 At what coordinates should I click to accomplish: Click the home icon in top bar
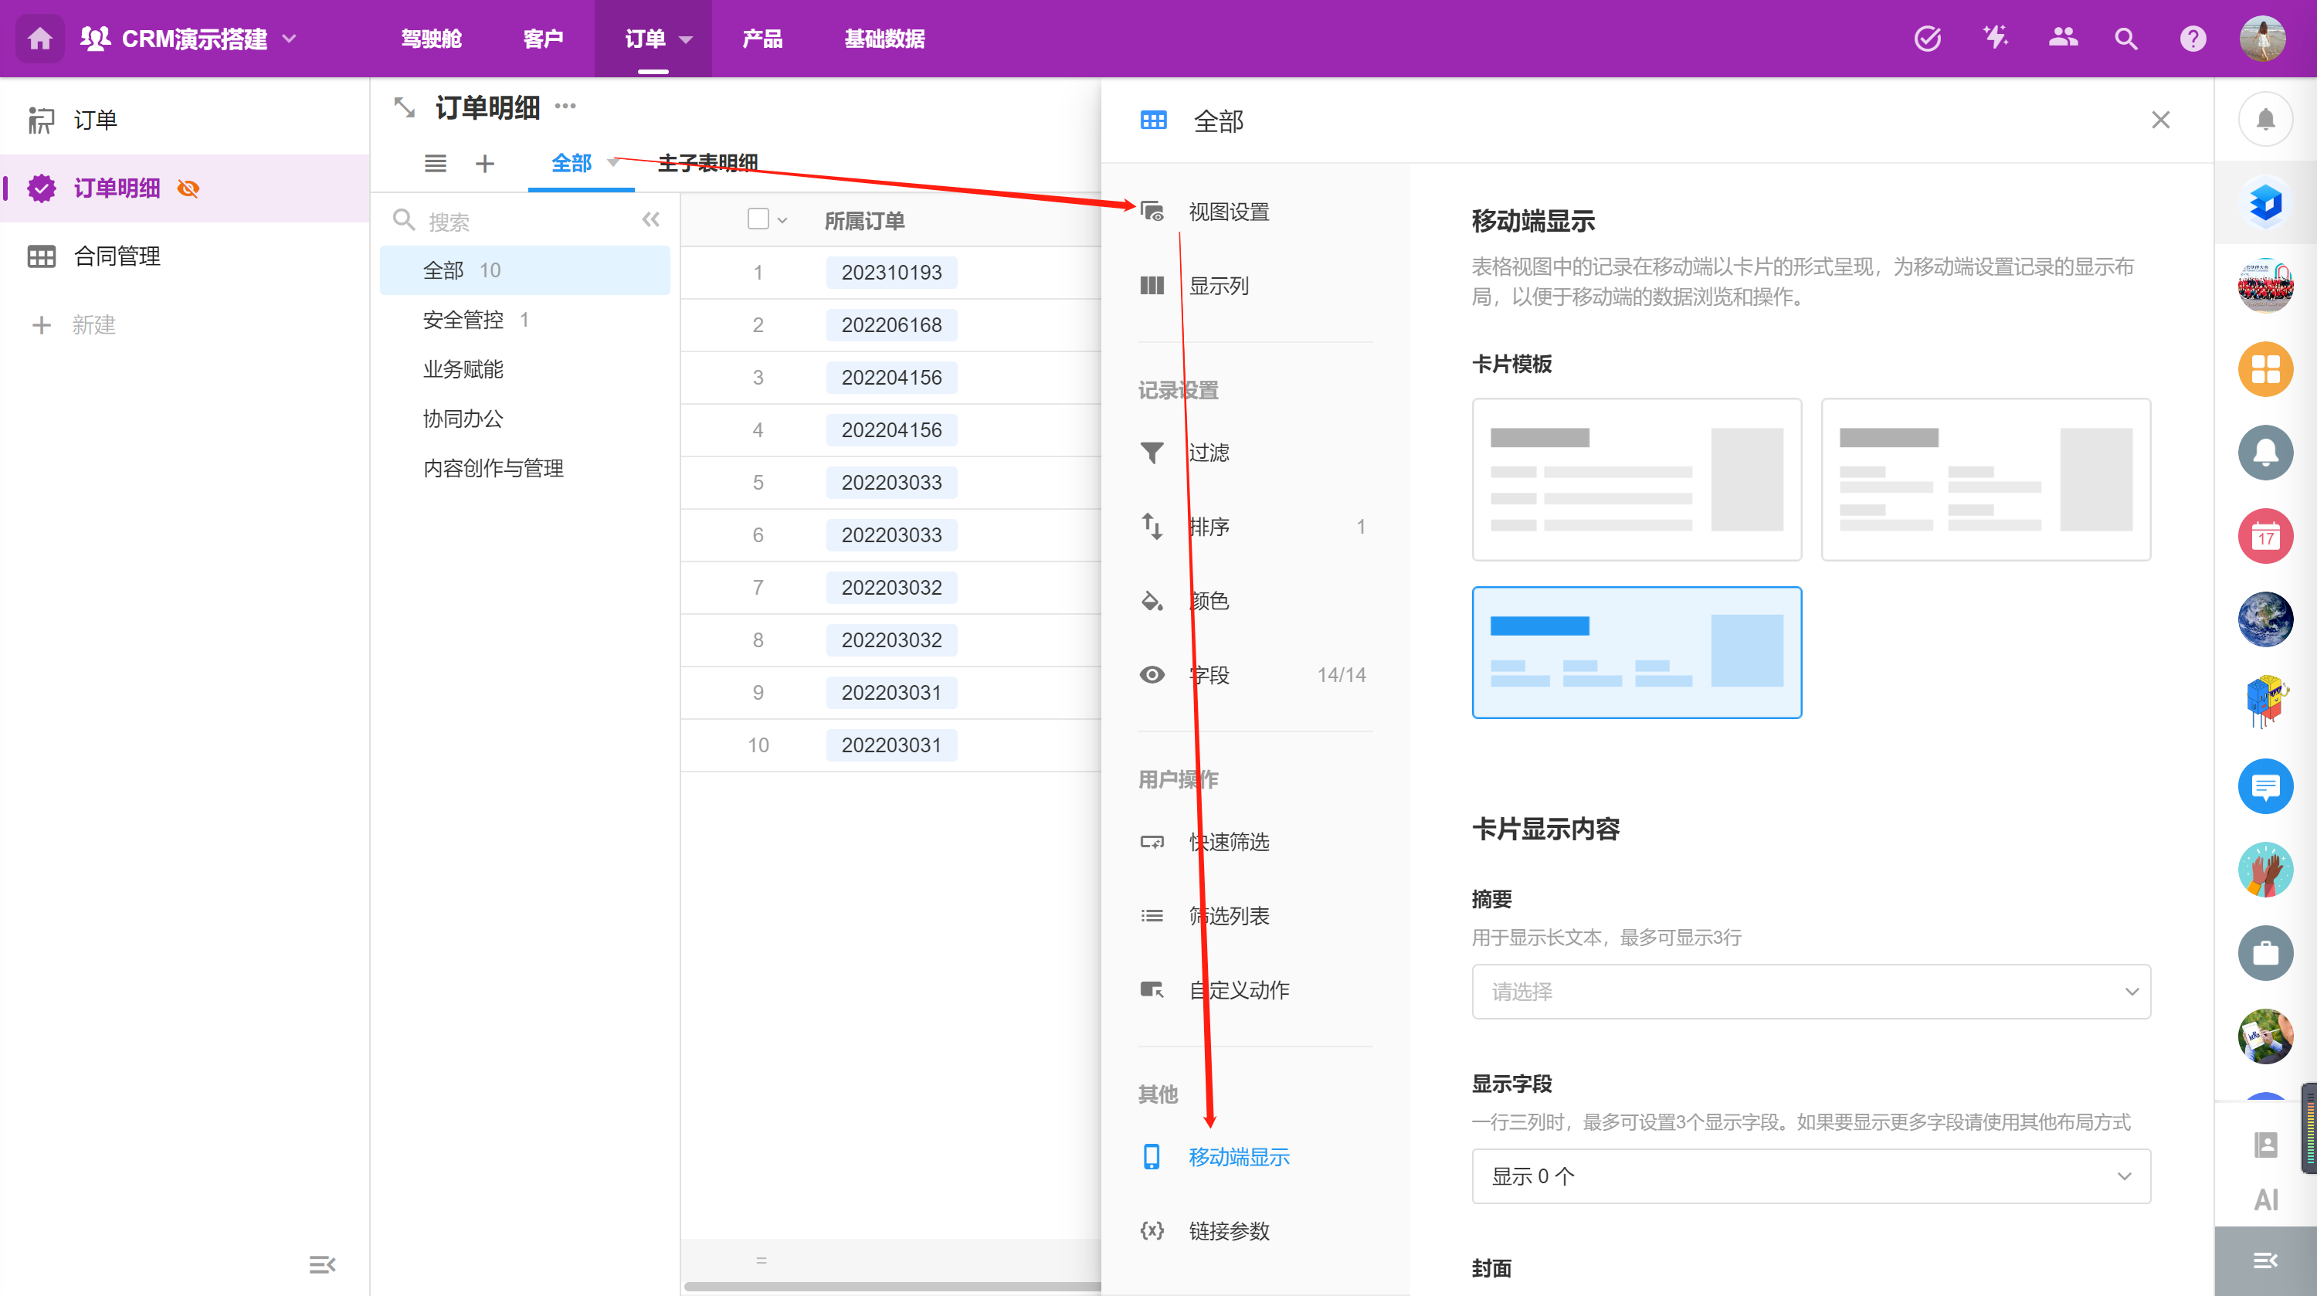(39, 39)
